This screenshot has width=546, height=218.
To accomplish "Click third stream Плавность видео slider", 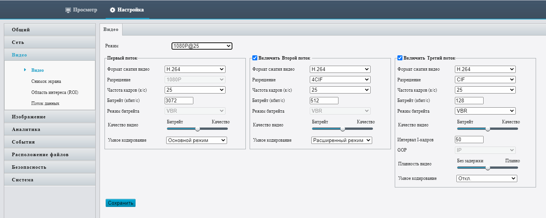I will (488, 167).
